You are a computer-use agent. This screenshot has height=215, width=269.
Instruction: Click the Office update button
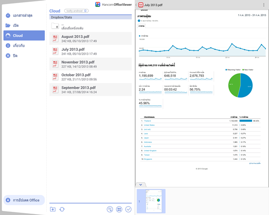tap(22, 199)
